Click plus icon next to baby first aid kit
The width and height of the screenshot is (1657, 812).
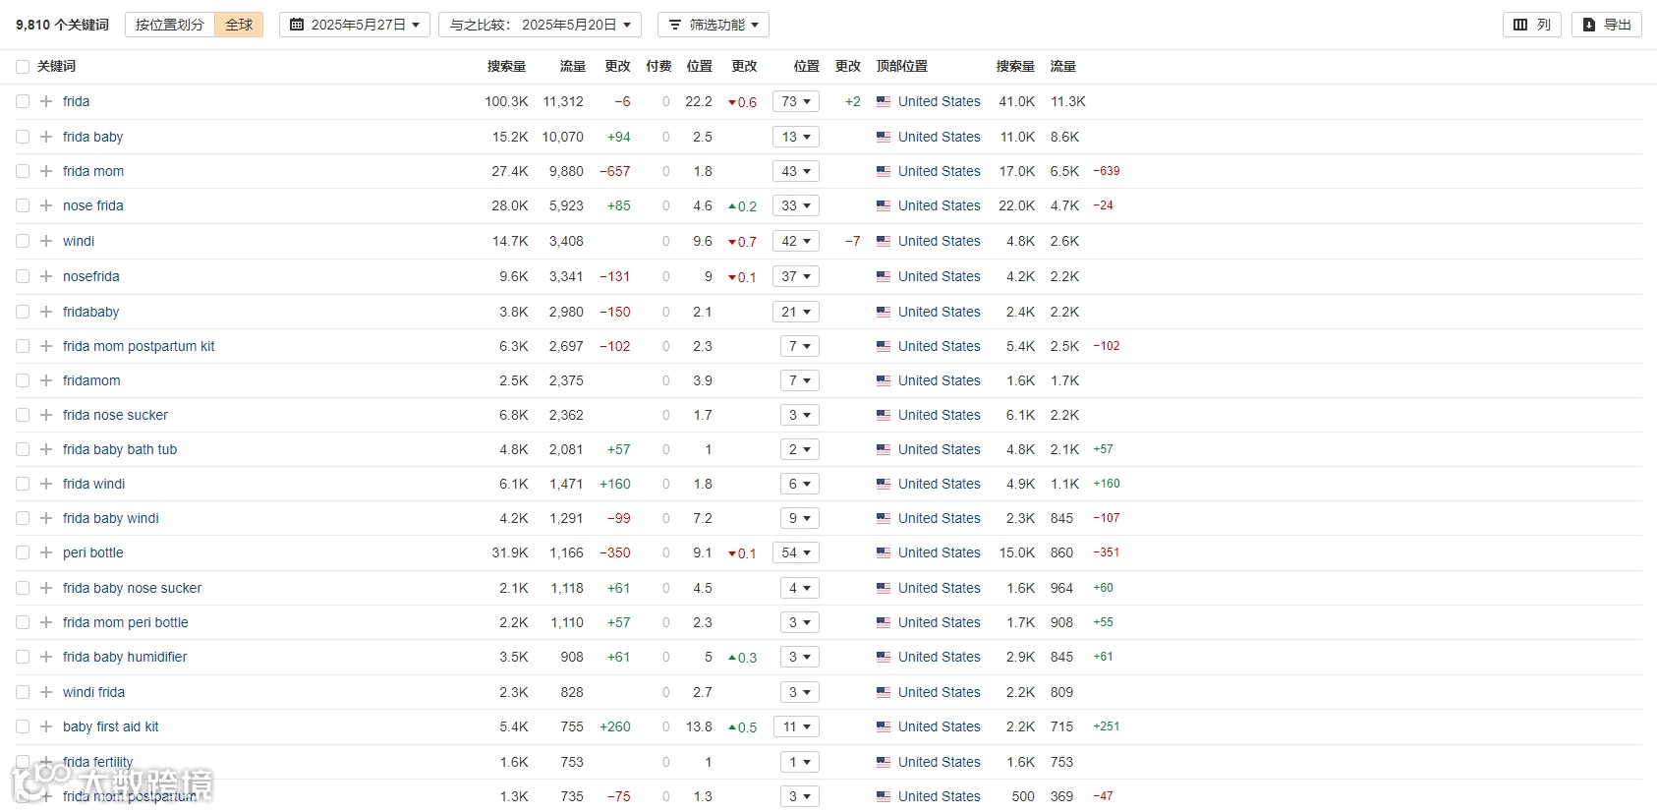pos(46,726)
